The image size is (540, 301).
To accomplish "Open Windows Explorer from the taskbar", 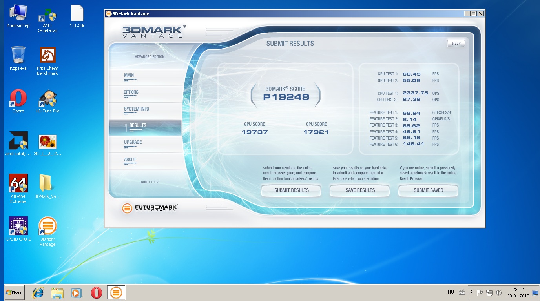I will pyautogui.click(x=57, y=293).
